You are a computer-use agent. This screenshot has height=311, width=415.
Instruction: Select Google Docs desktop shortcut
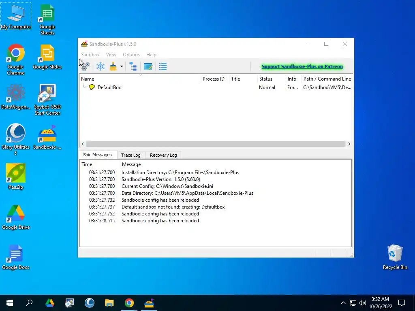(x=16, y=257)
